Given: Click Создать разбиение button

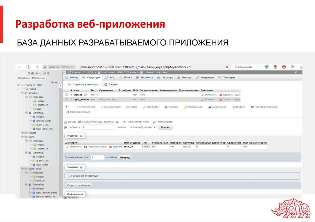Looking at the screenshot, I should point(79,185).
